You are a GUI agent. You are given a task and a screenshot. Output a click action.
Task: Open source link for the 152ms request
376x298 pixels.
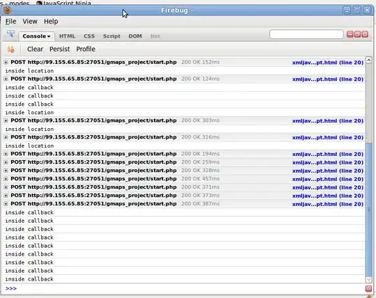pyautogui.click(x=328, y=63)
